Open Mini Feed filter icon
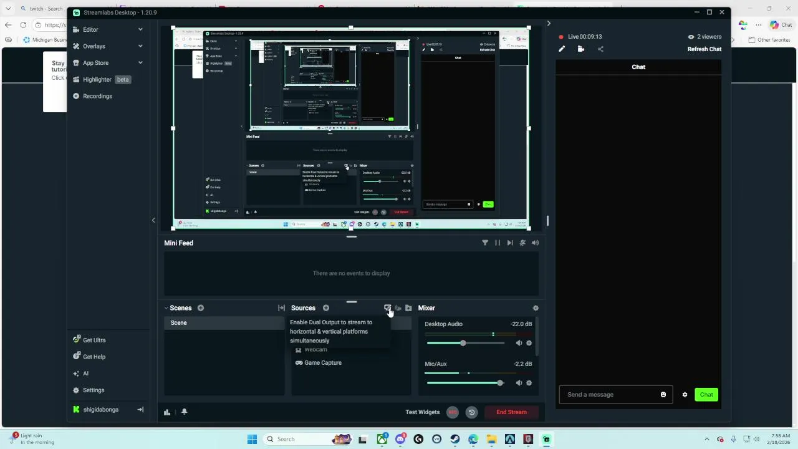 point(485,243)
